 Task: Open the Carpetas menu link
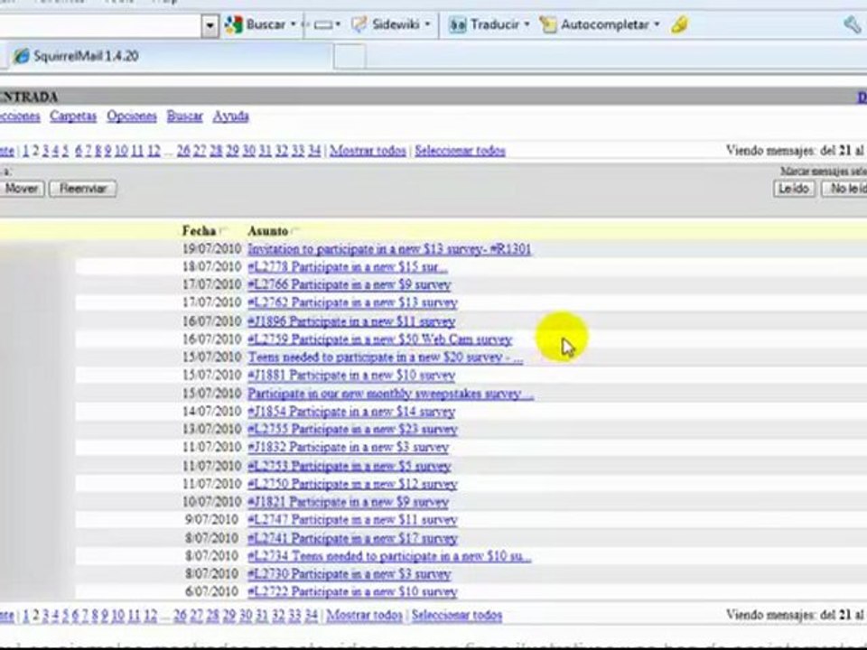click(73, 116)
